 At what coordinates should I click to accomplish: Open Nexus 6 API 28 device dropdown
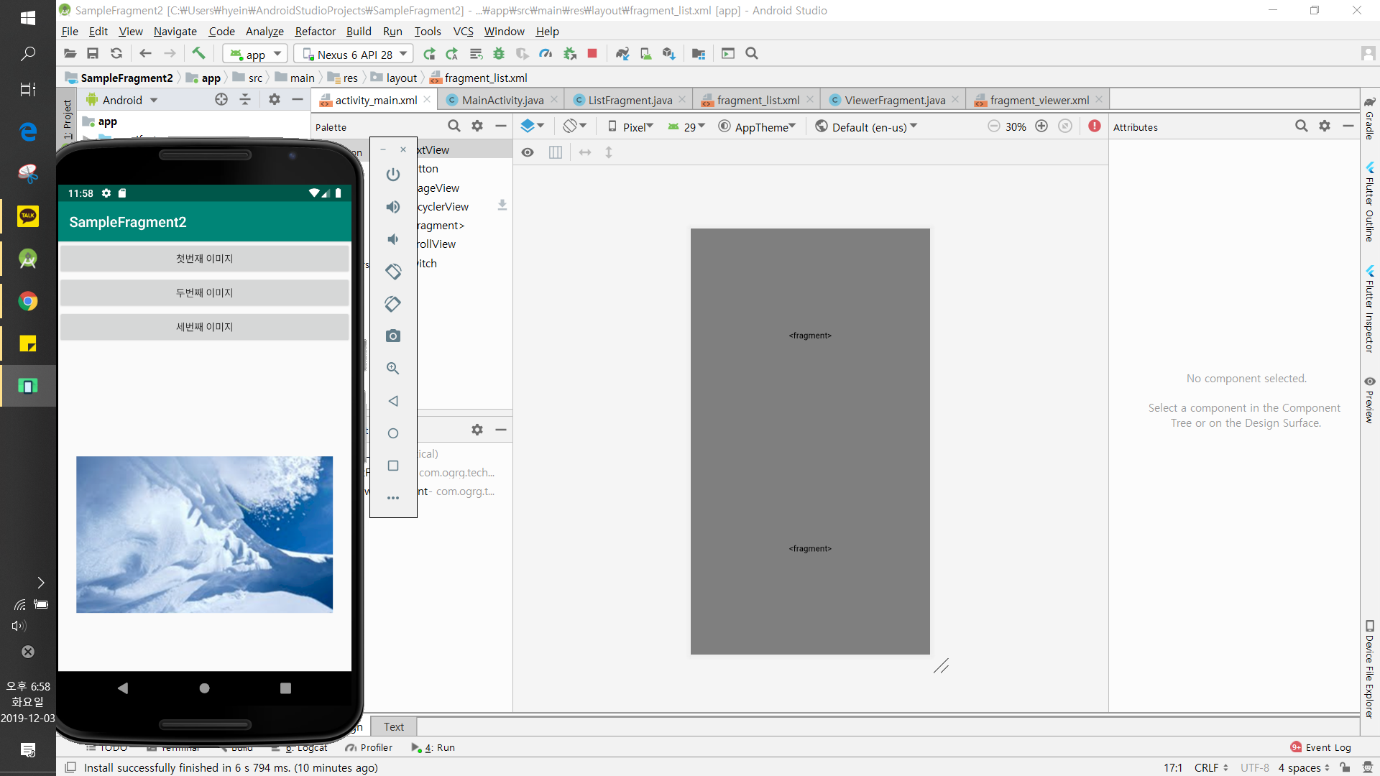355,54
